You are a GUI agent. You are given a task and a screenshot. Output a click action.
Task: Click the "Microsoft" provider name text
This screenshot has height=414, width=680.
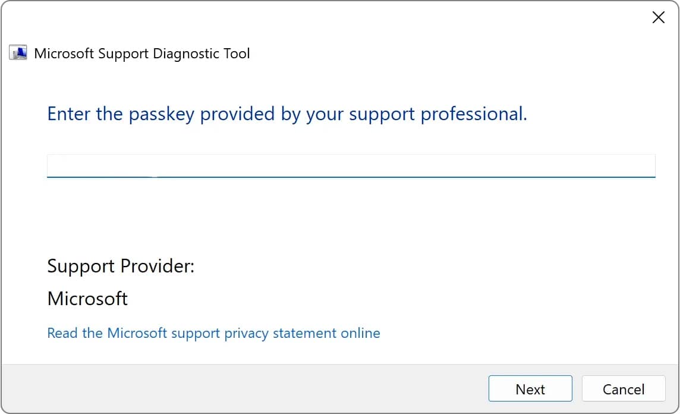click(87, 298)
